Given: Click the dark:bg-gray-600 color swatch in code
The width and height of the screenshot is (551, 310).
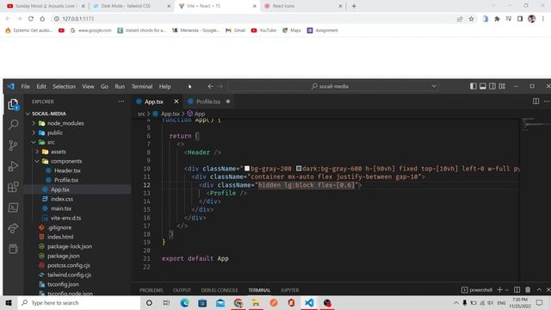Looking at the screenshot, I should 299,169.
